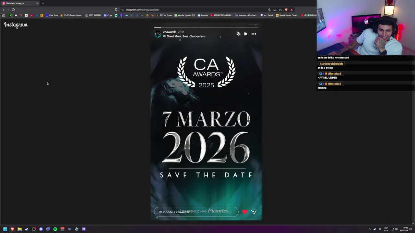Open the trr - Twitch bookmark
This screenshot has height=233, width=415.
click(267, 15)
